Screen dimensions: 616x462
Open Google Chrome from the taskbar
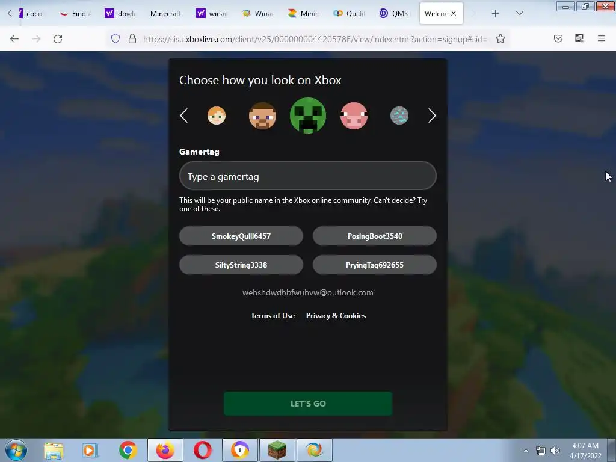tap(128, 450)
